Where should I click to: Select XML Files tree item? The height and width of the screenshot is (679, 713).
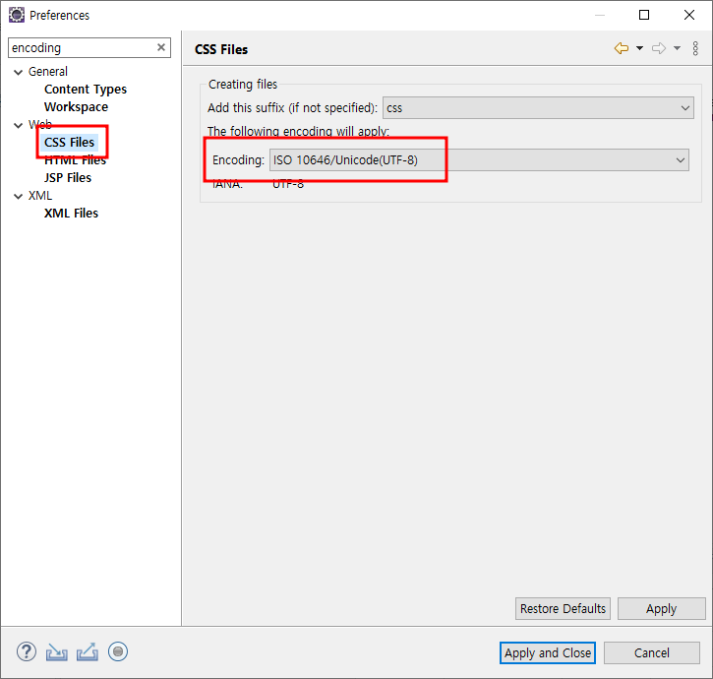tap(71, 214)
